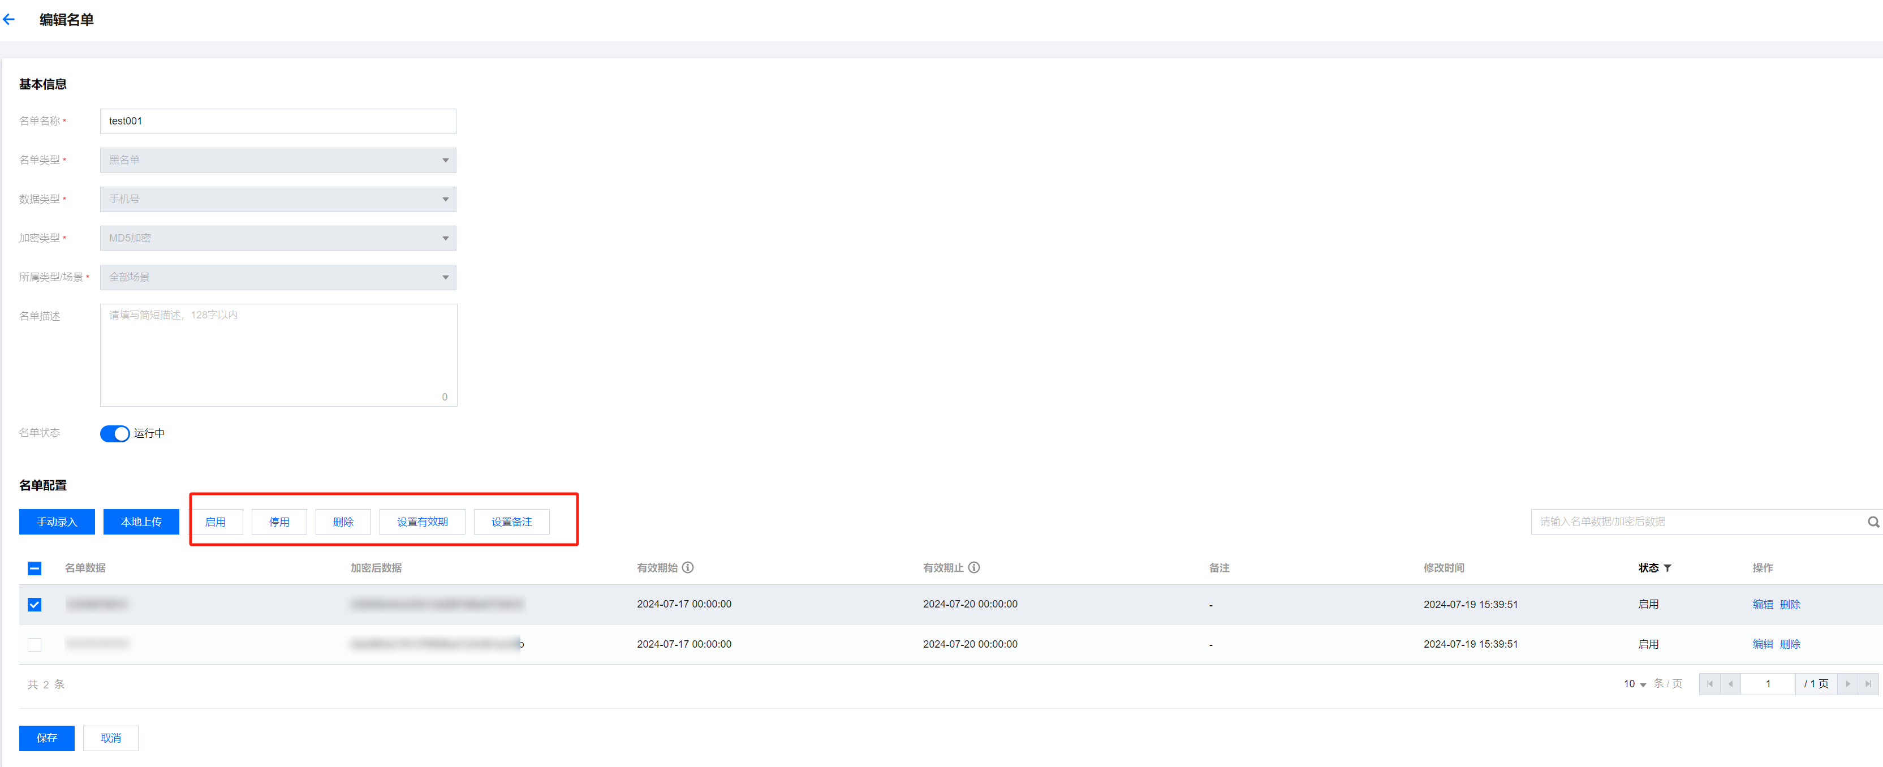Click the 有效期始 info icon
The width and height of the screenshot is (1883, 767).
point(688,567)
